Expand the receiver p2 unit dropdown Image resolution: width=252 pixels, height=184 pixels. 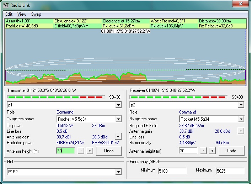241,105
